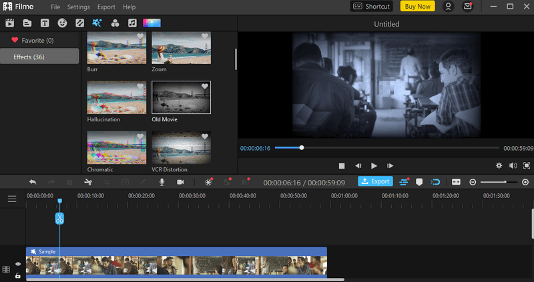534x282 pixels.
Task: Click the fit timeline to window icon
Action: point(456,182)
